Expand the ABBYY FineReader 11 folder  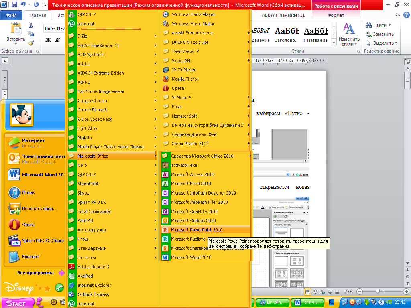coord(113,45)
